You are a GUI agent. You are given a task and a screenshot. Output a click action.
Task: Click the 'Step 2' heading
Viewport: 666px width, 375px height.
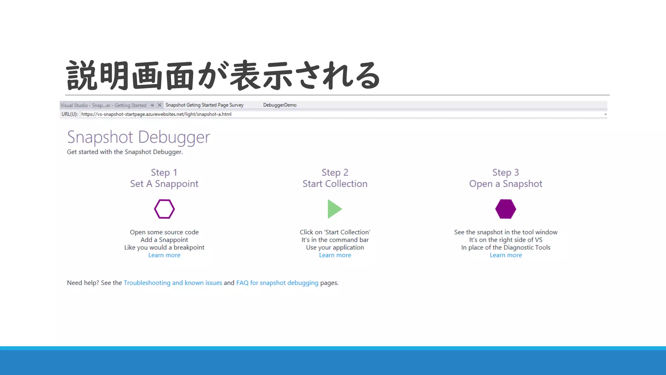pos(335,172)
